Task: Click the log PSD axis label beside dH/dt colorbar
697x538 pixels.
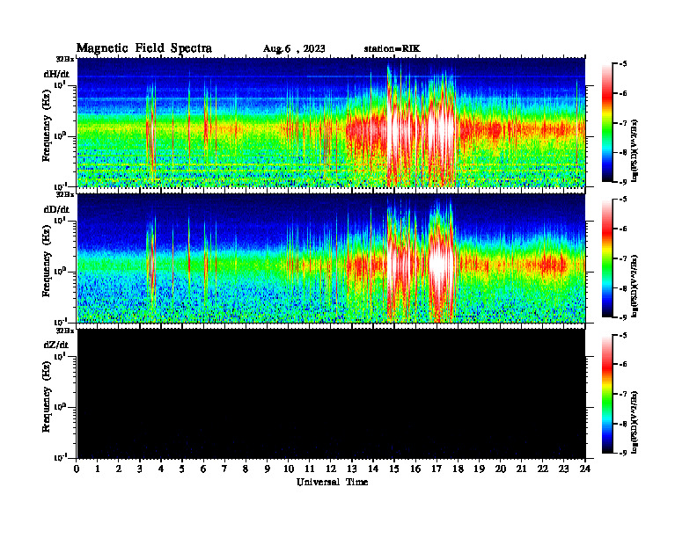Action: [635, 150]
